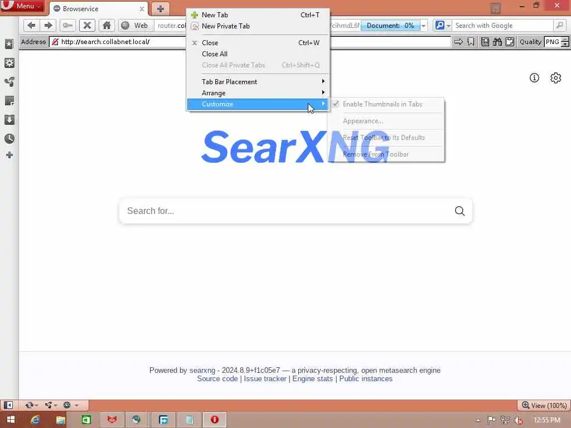Open the SearXNG info about icon
This screenshot has width=571, height=428.
click(534, 77)
